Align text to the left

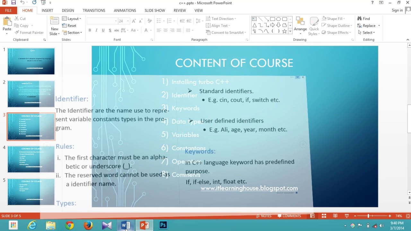pos(159,30)
